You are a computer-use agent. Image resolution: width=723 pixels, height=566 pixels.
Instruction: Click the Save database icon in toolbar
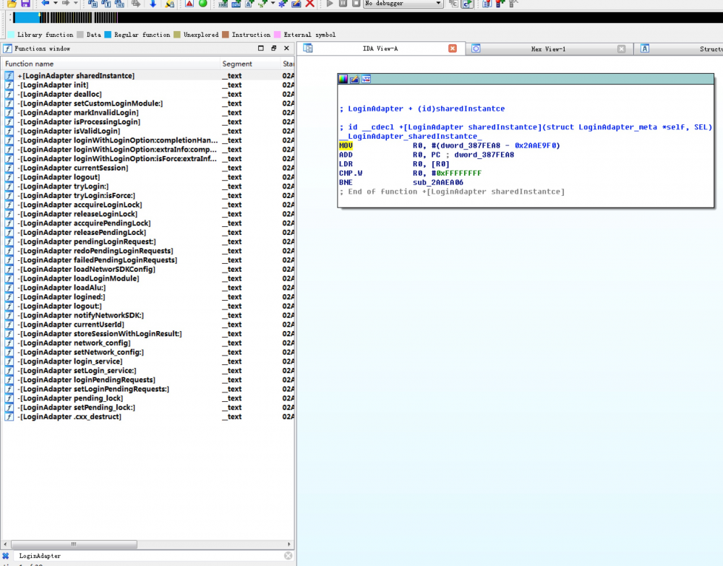(x=25, y=4)
